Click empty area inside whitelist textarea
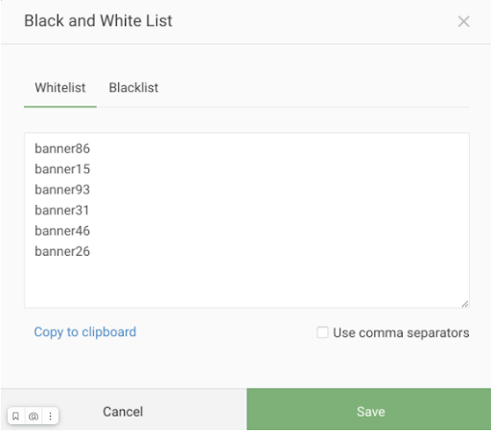Screen dimensions: 491x431 271,281
